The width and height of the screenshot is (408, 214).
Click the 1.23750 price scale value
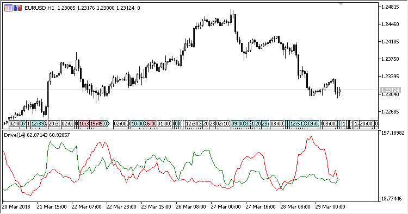pos(390,59)
